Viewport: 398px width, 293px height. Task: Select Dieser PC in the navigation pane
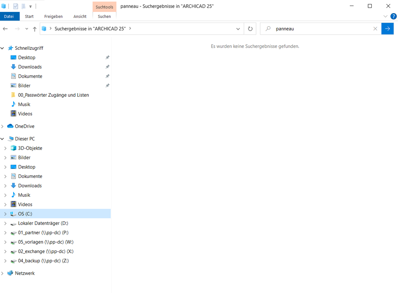25,139
